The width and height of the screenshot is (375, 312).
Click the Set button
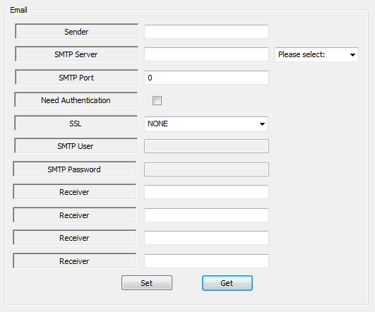pos(147,283)
